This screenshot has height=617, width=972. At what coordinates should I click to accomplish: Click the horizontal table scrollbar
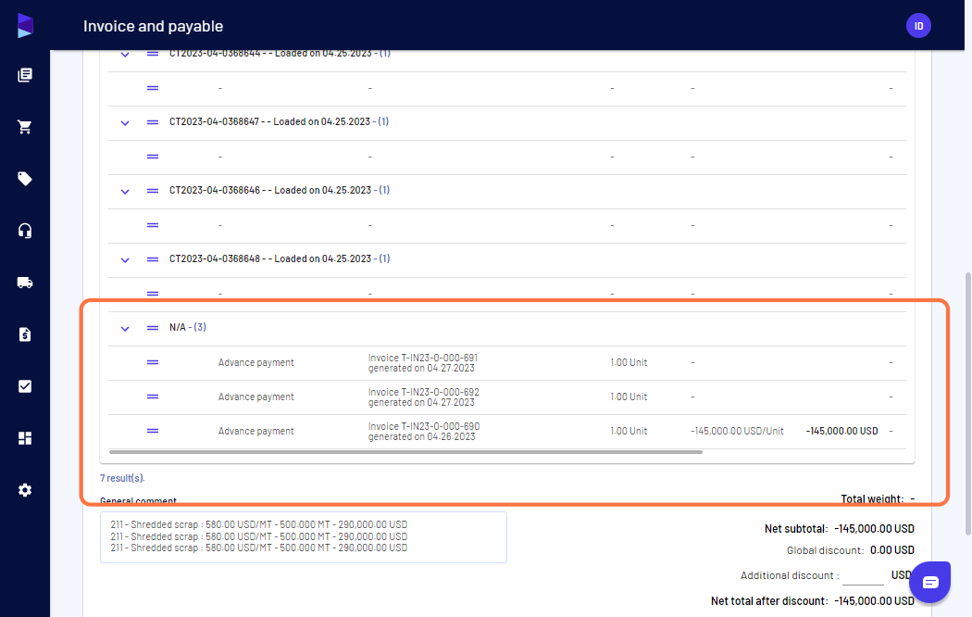[x=405, y=452]
